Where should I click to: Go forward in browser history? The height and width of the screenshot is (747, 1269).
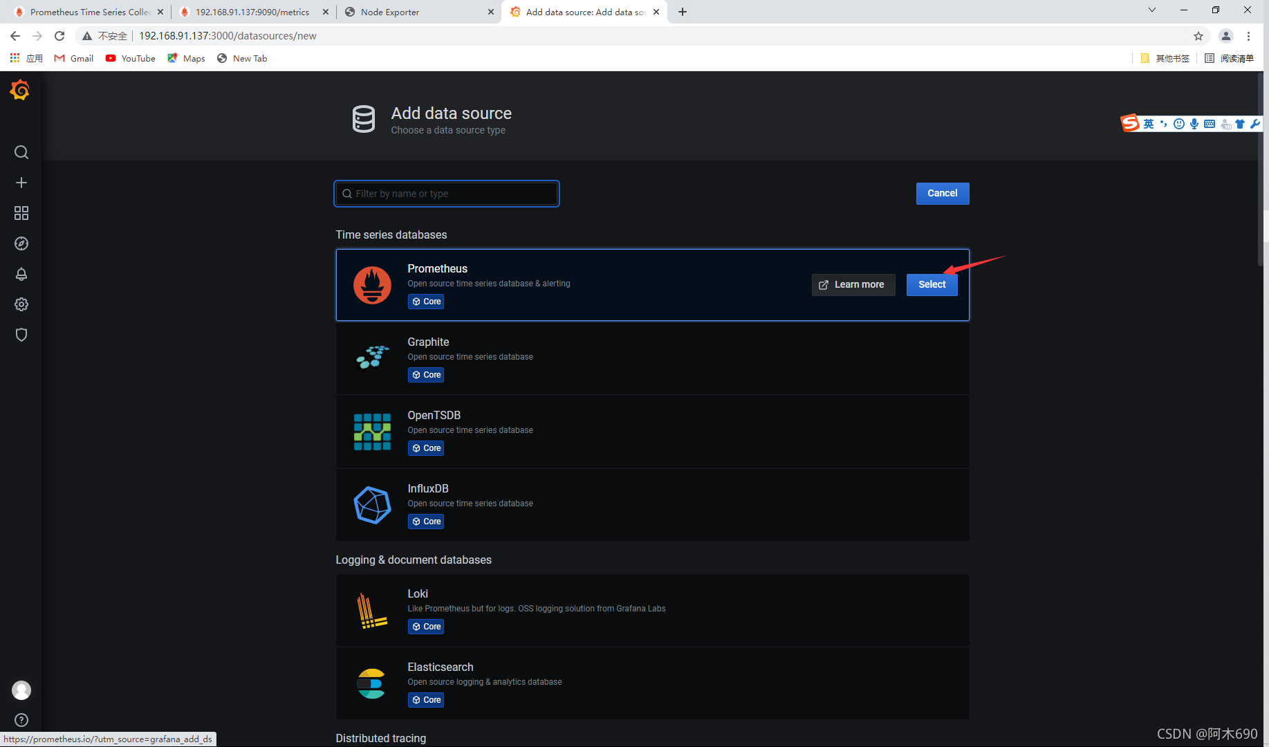(37, 36)
